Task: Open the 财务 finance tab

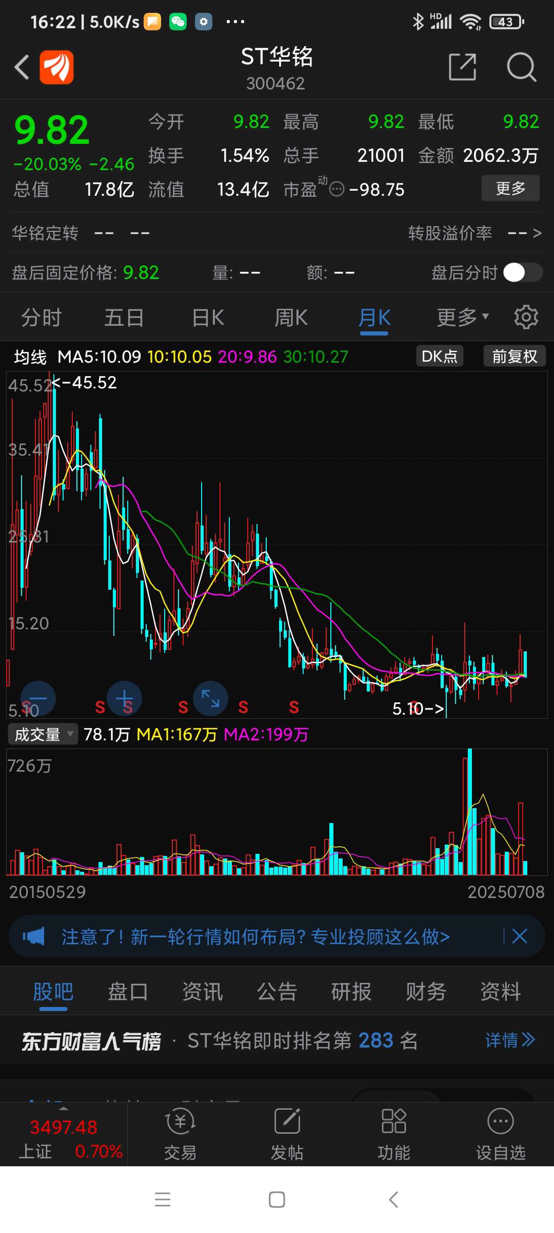Action: (426, 992)
